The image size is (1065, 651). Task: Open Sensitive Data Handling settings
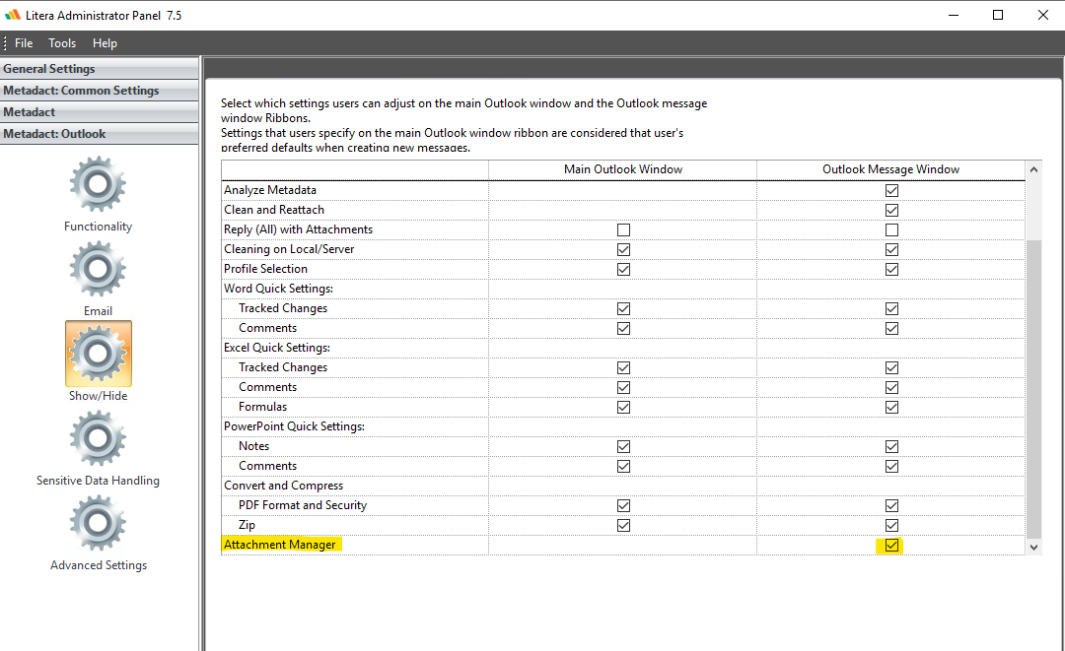pos(98,437)
